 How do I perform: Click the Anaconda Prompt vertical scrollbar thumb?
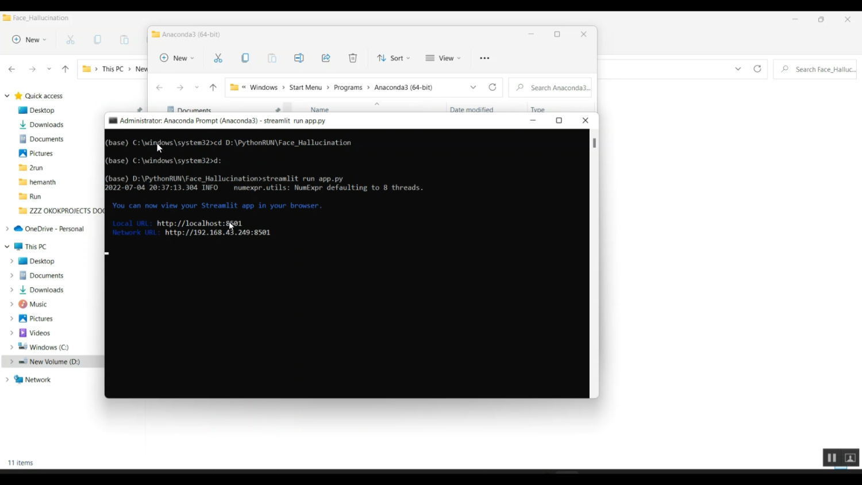coord(594,143)
